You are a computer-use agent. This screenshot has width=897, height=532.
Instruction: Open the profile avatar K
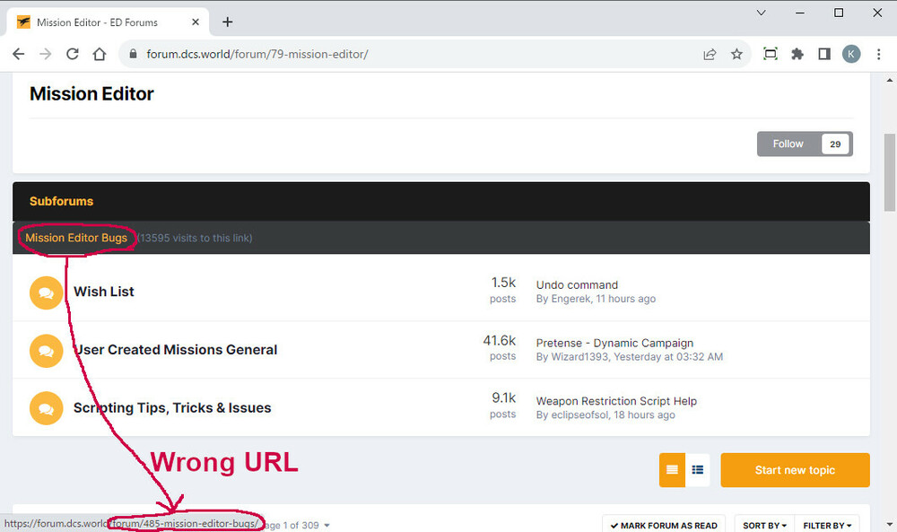click(850, 55)
